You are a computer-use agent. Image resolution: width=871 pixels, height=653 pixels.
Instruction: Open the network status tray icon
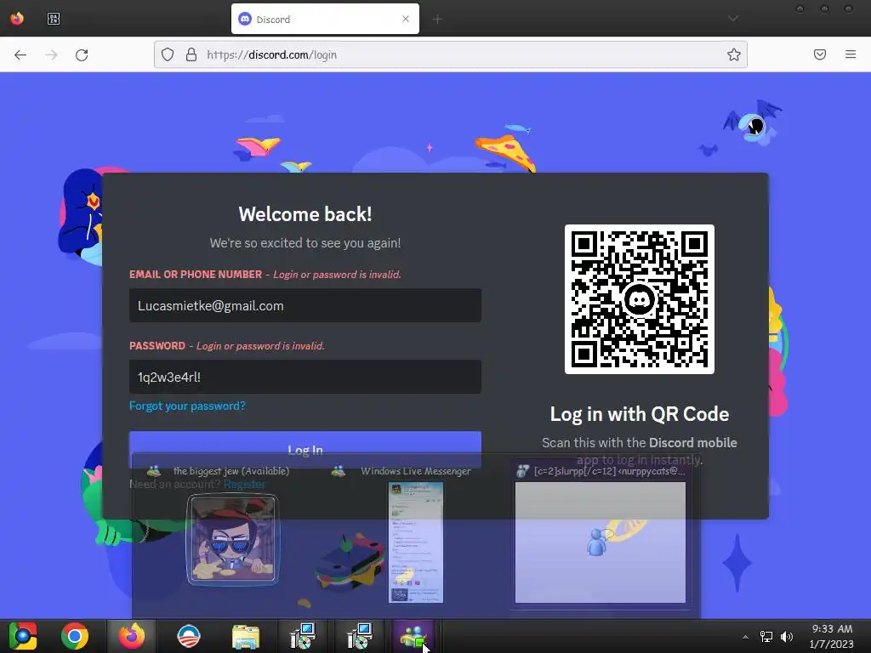coord(766,637)
